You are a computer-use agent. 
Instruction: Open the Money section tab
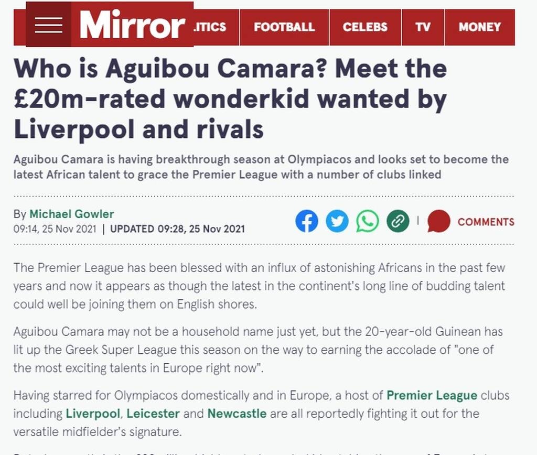pos(479,27)
